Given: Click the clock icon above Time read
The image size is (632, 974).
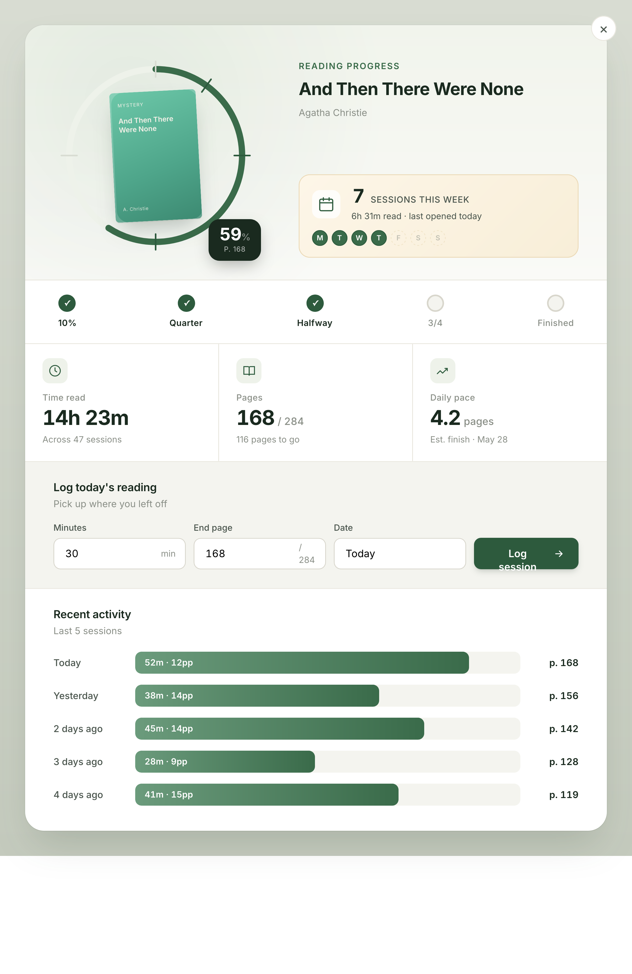Looking at the screenshot, I should 55,371.
